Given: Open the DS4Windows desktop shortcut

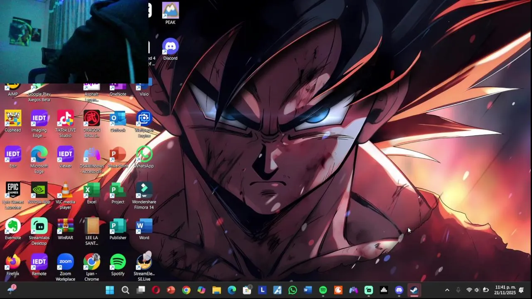Looking at the screenshot, I should [91, 159].
